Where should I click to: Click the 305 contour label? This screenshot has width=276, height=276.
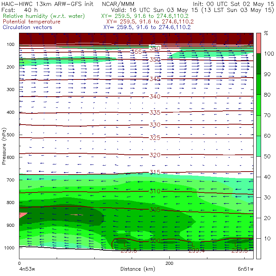tap(155, 210)
